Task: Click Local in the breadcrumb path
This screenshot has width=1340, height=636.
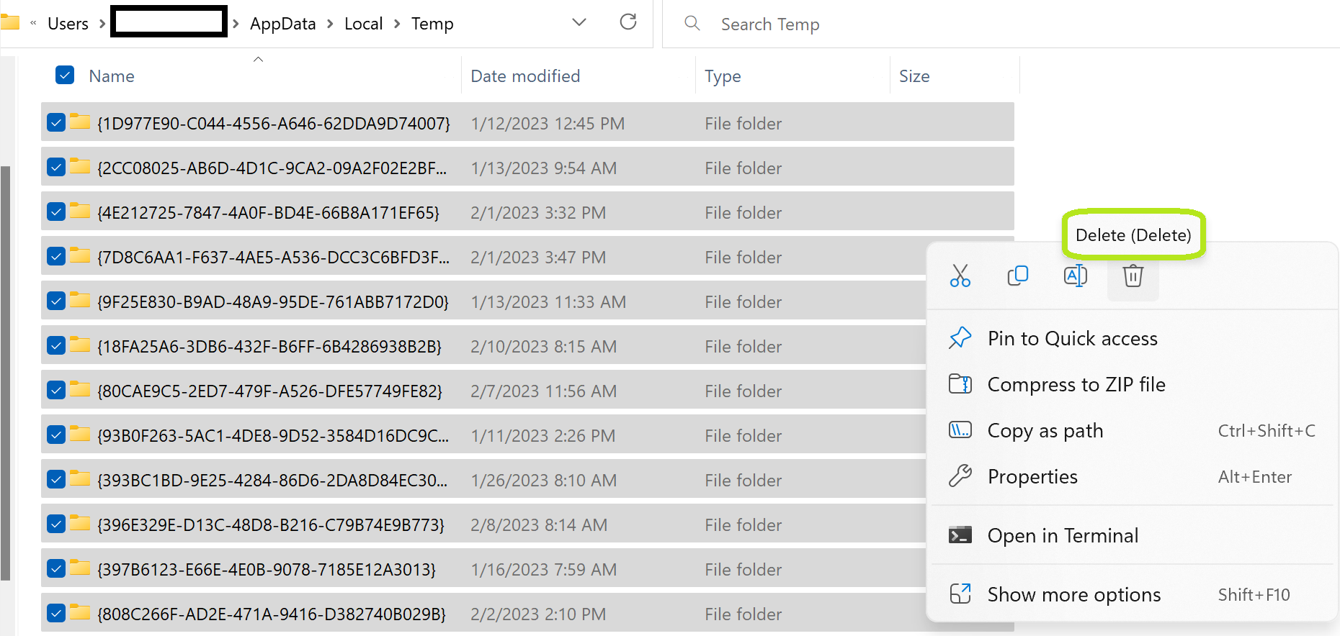Action: pyautogui.click(x=363, y=24)
